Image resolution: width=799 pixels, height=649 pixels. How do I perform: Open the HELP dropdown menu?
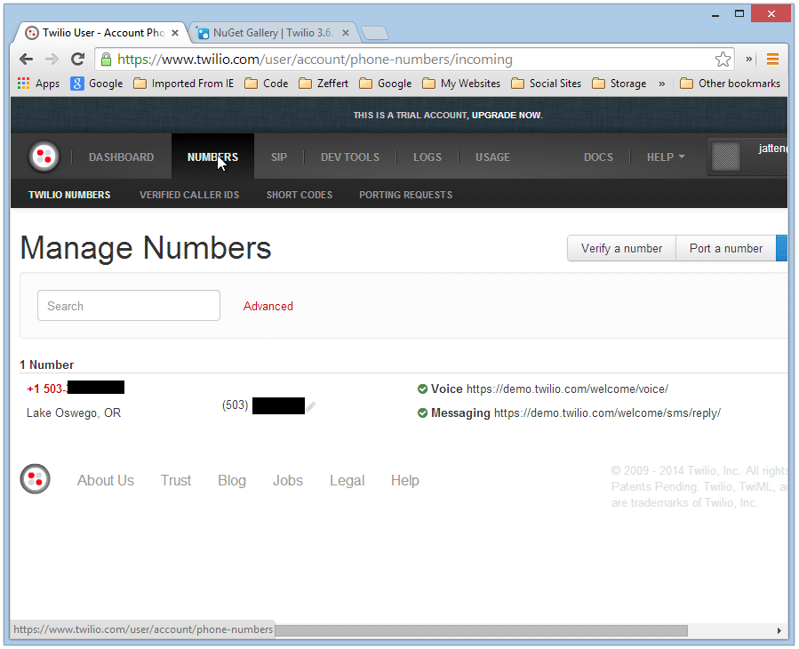pyautogui.click(x=665, y=156)
